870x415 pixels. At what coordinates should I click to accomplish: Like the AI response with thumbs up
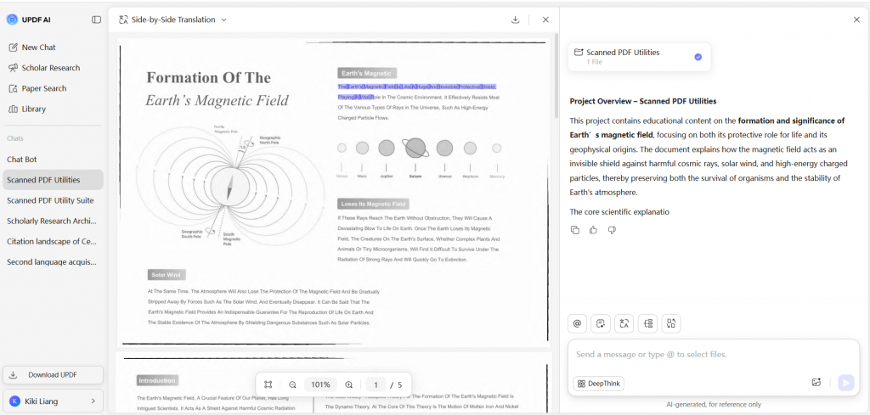tap(593, 230)
